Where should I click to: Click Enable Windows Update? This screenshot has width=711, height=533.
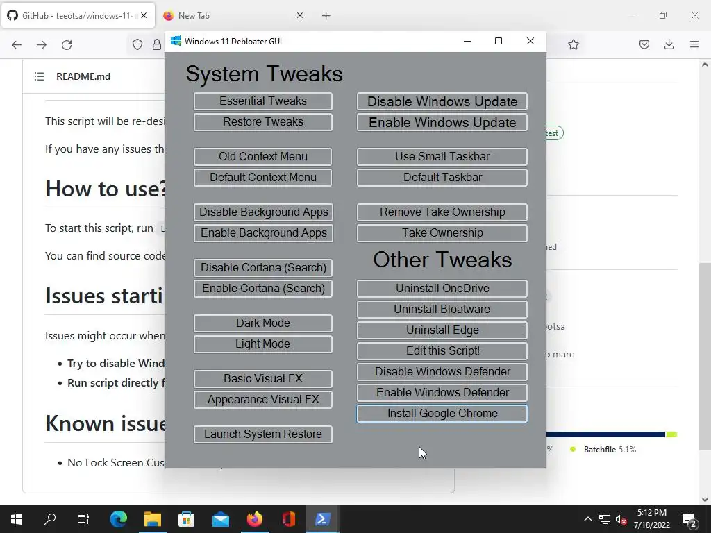[442, 122]
